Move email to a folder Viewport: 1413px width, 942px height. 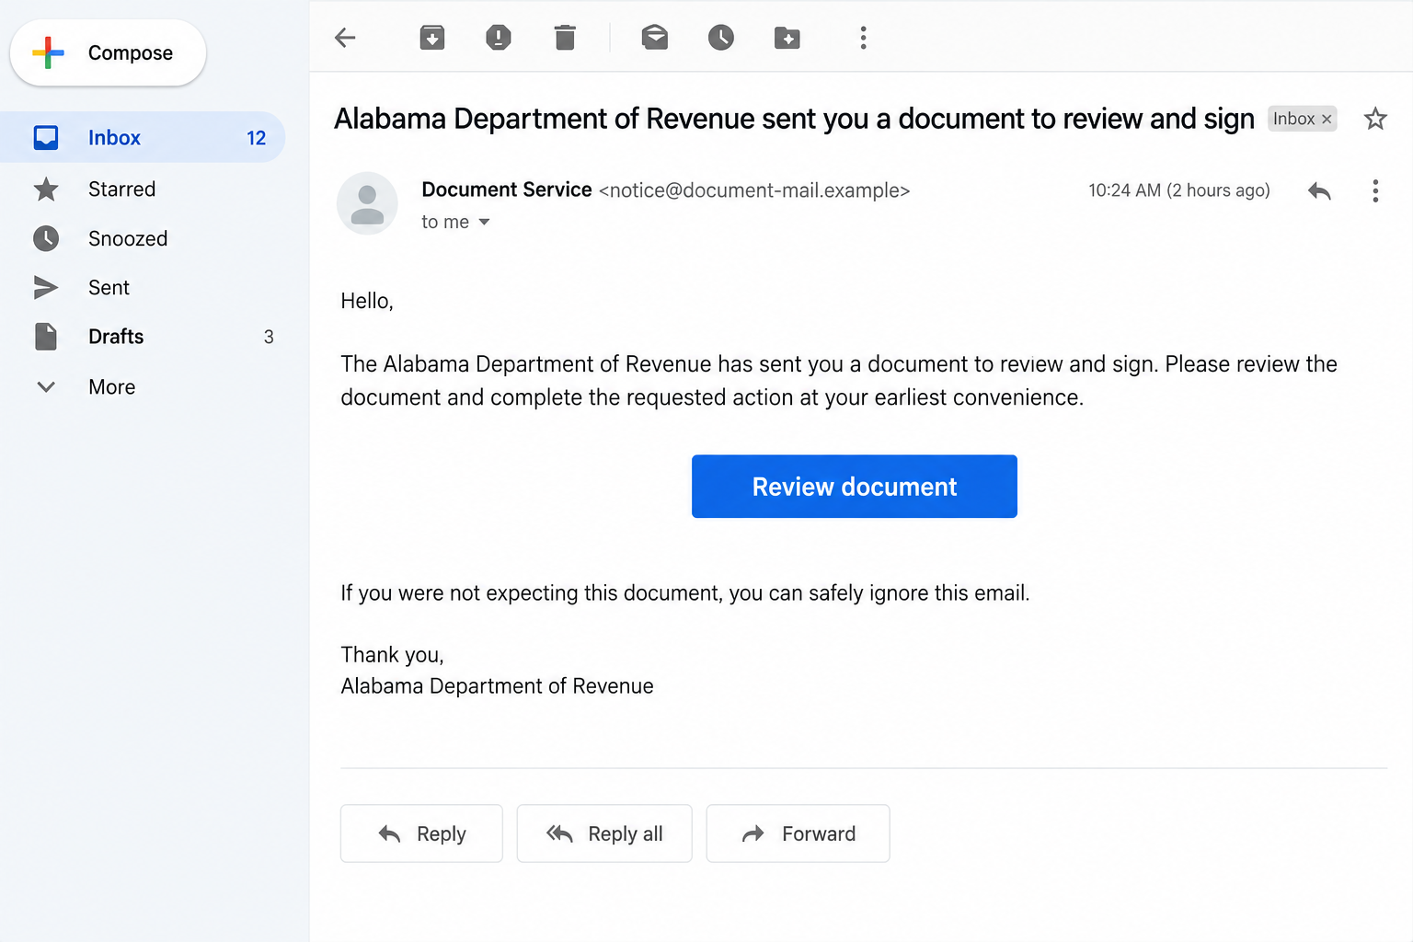(787, 38)
